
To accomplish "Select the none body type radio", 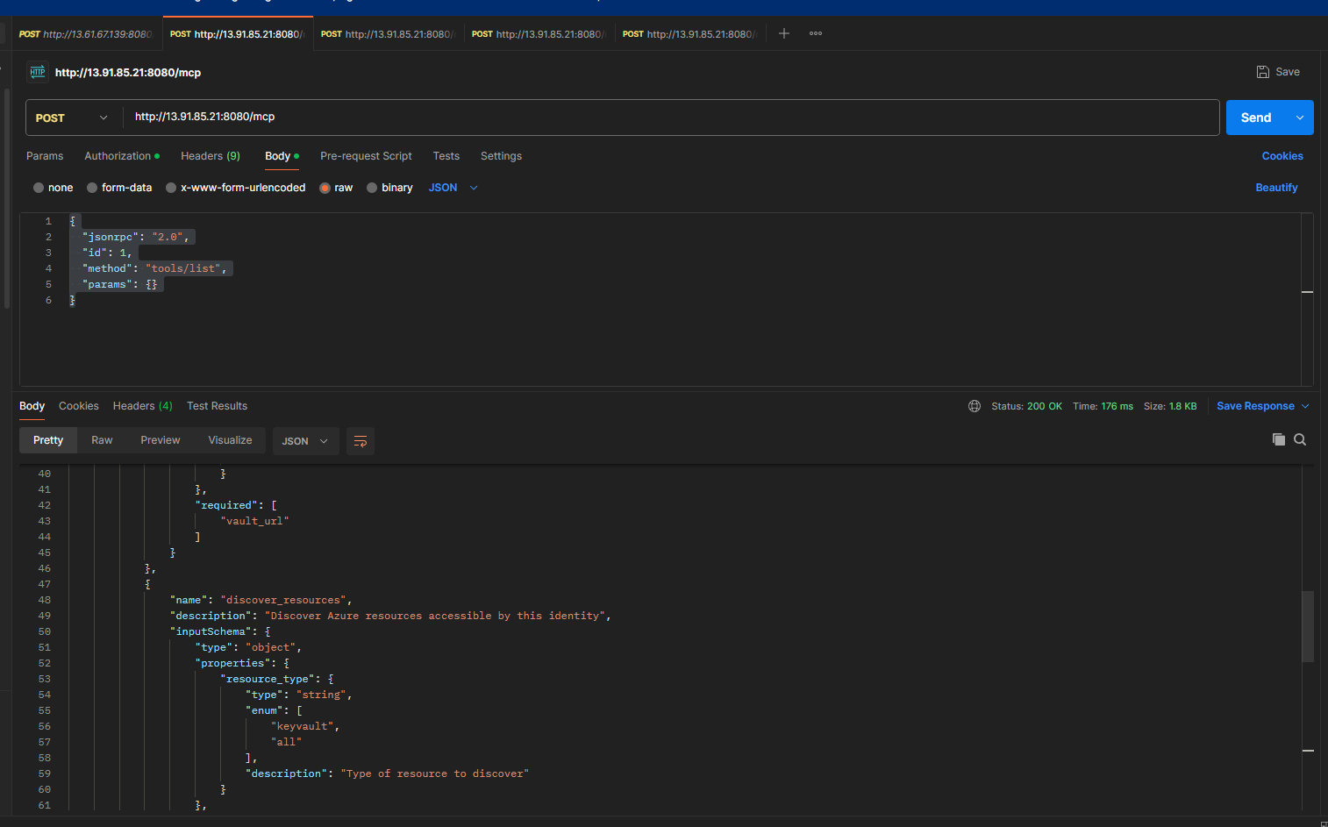I will click(39, 188).
